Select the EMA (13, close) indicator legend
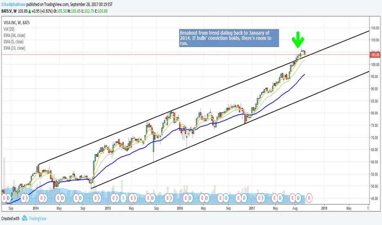This screenshot has width=382, height=225. click(14, 48)
